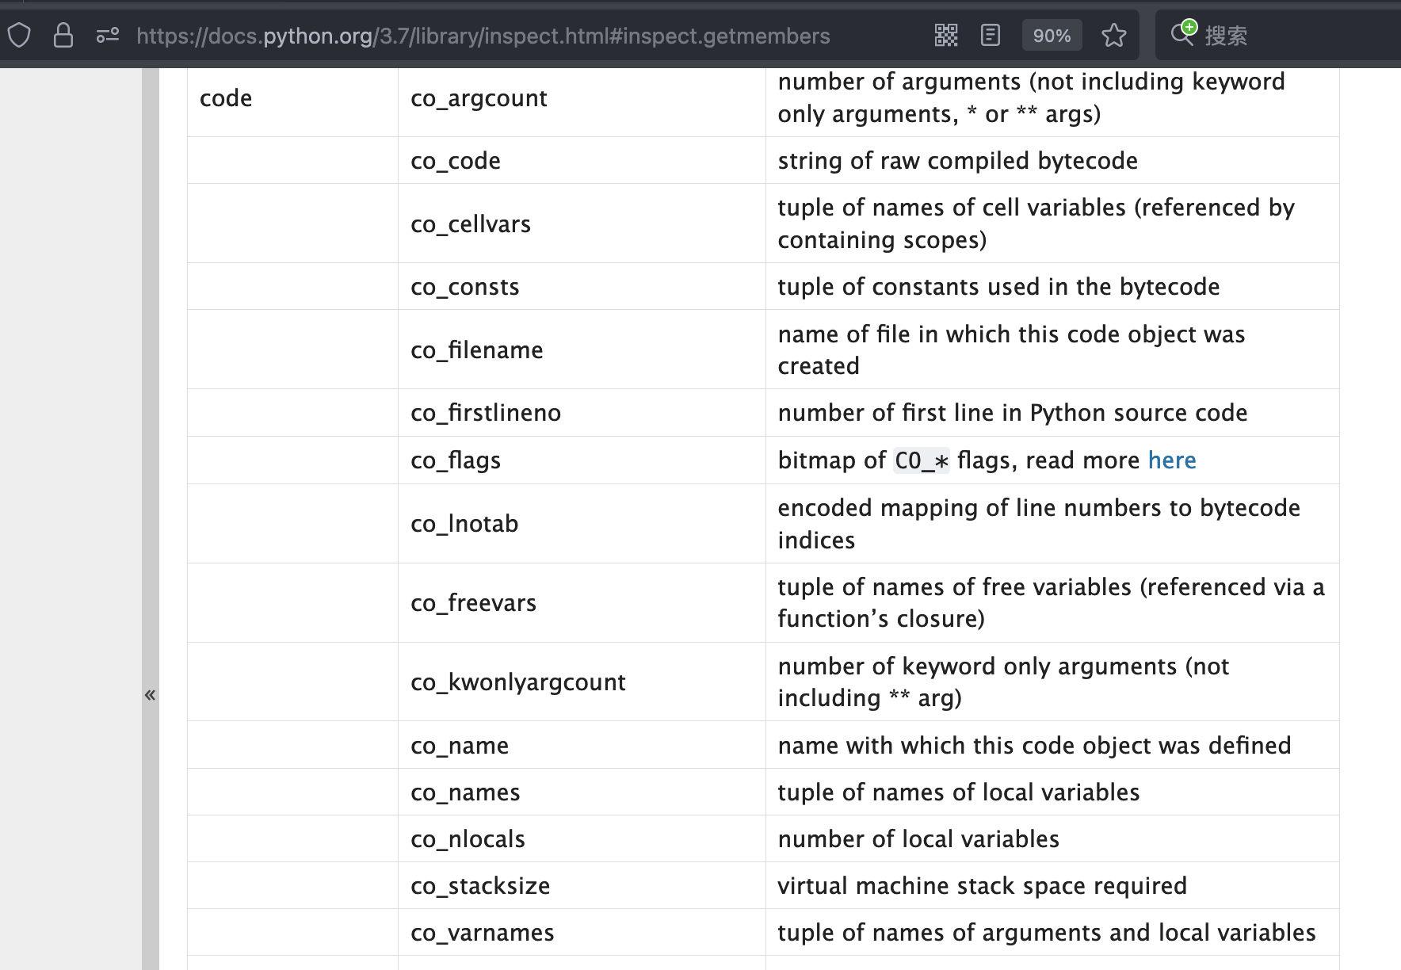Toggle reader view icon
Screen dimensions: 1401x970
coord(991,36)
